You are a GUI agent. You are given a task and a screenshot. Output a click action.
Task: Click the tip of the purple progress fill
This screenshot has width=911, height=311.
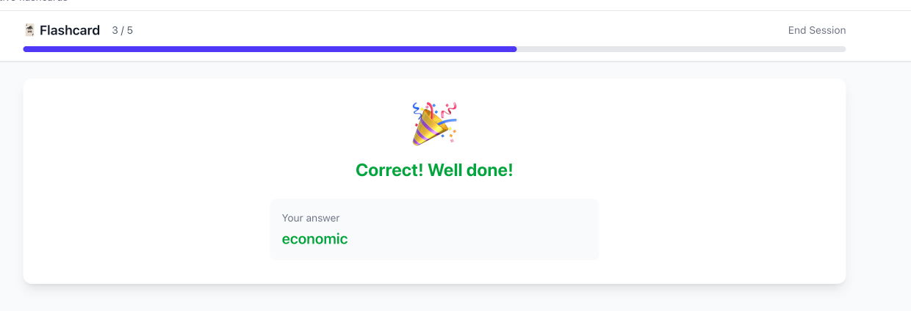click(x=514, y=49)
